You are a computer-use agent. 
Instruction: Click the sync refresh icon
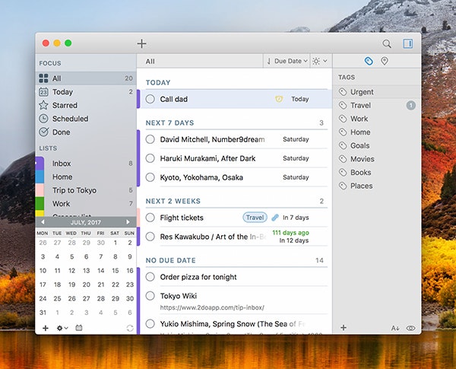[130, 328]
